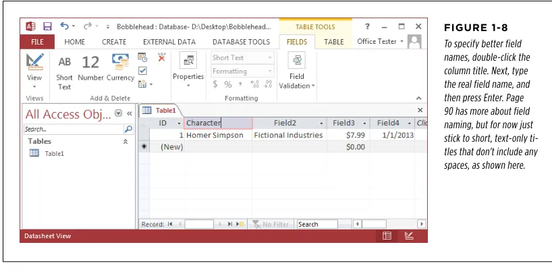The width and height of the screenshot is (552, 278).
Task: Open the DATABASE TOOLS tab
Action: [x=241, y=42]
